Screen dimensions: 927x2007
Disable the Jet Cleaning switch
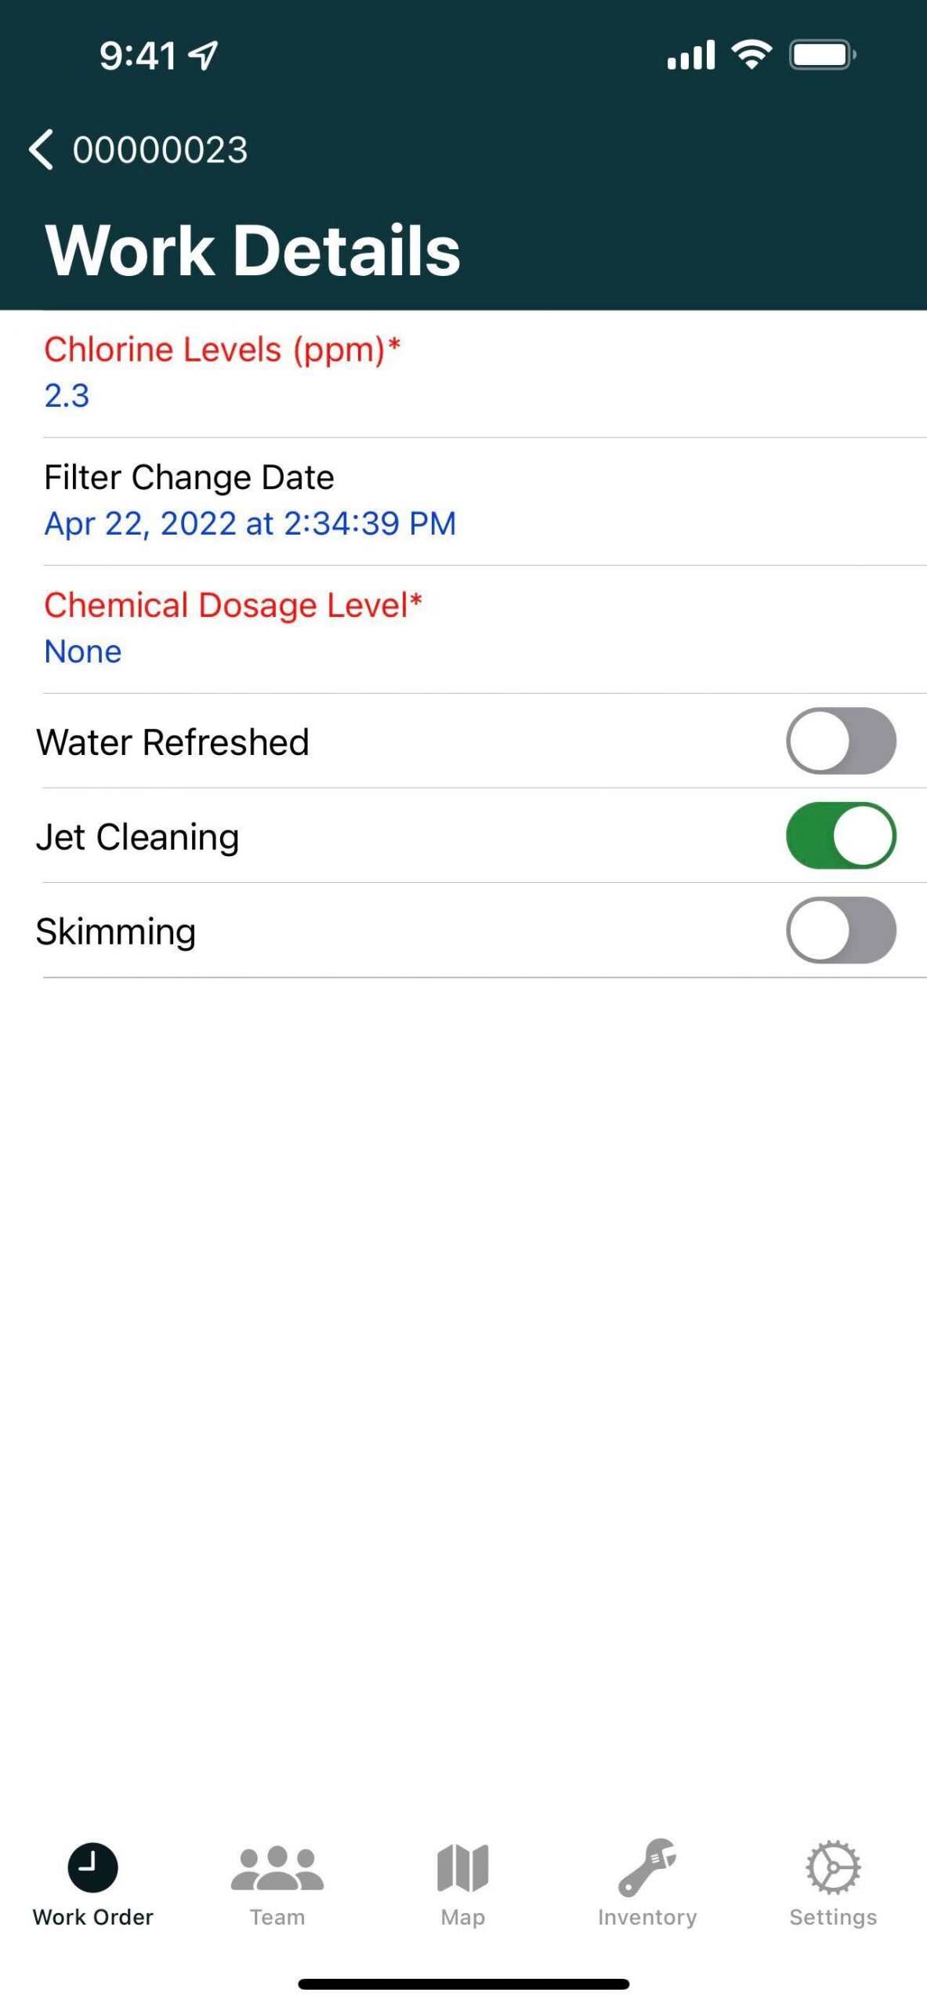[841, 836]
